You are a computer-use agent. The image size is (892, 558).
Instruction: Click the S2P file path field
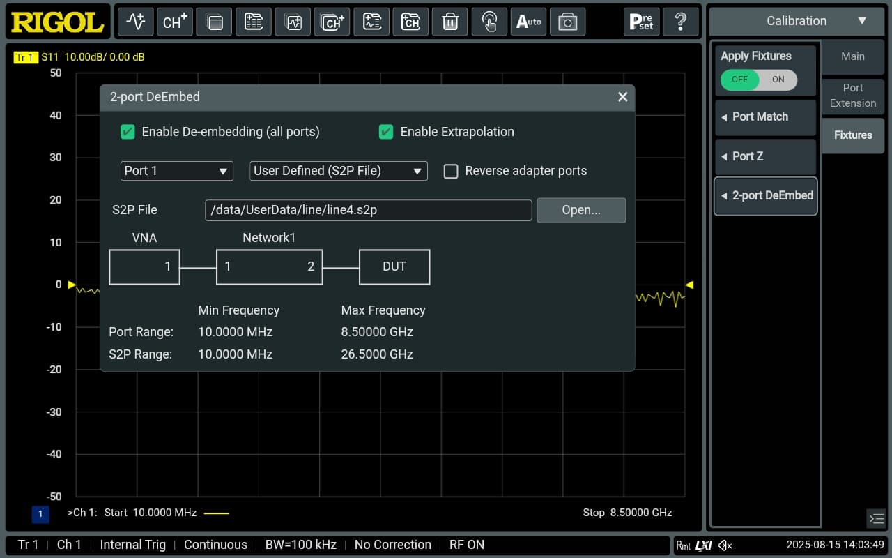pyautogui.click(x=368, y=210)
